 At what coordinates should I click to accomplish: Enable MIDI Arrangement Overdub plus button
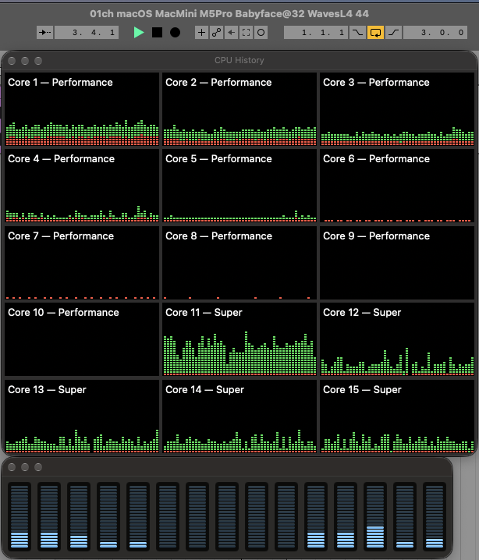point(201,33)
